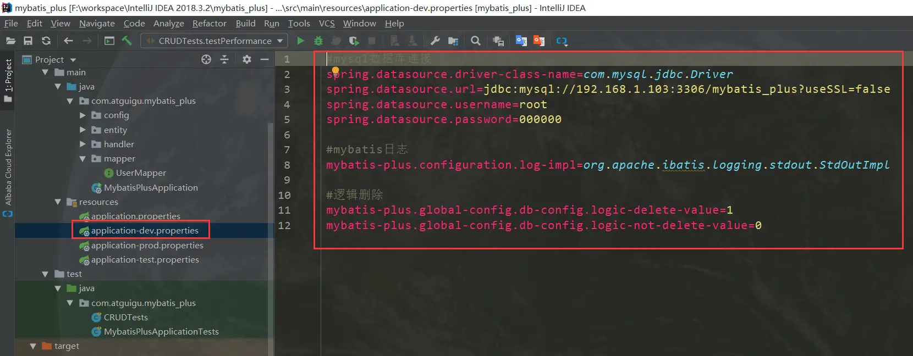Start debugging with the green bug icon
The image size is (913, 356).
coord(318,41)
